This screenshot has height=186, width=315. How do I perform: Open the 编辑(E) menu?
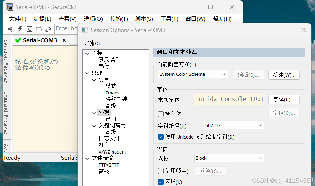43,19
